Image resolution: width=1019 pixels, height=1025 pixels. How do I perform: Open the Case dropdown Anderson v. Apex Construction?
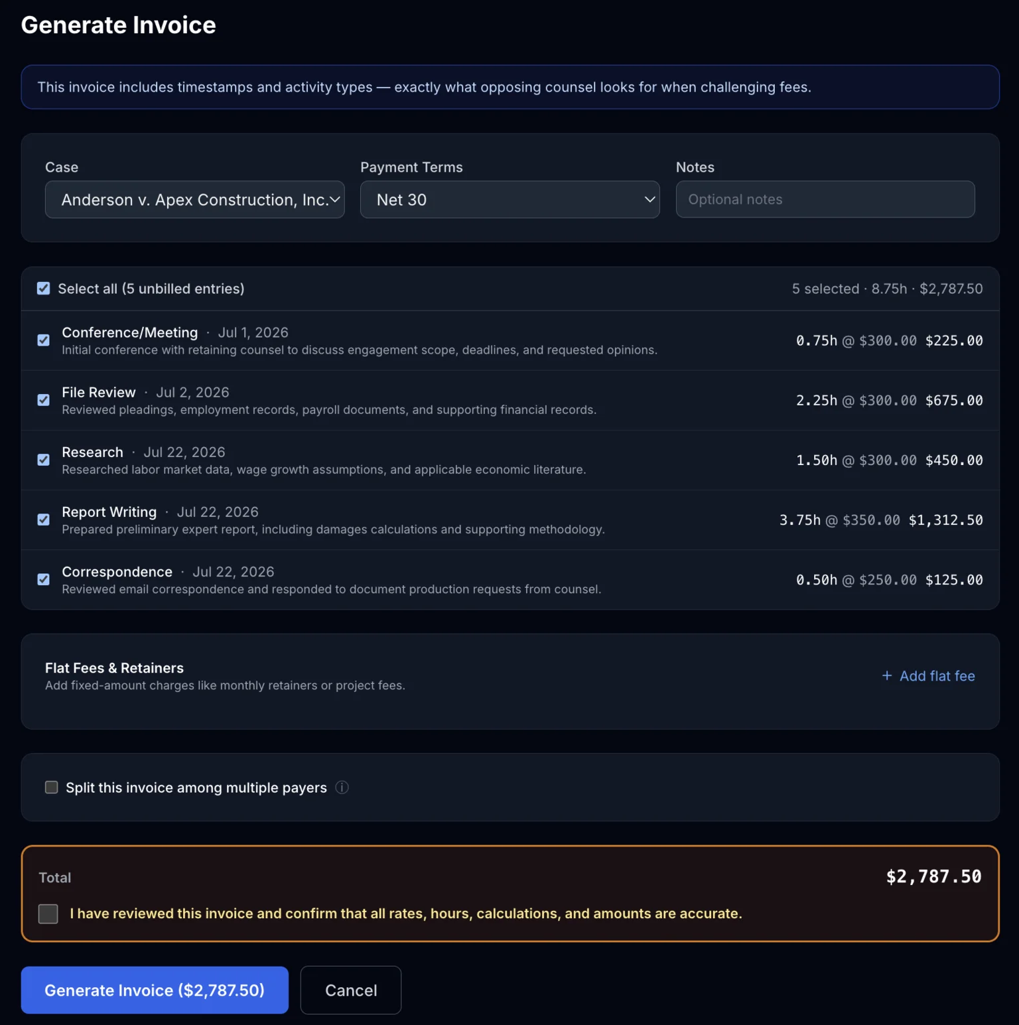pos(194,200)
